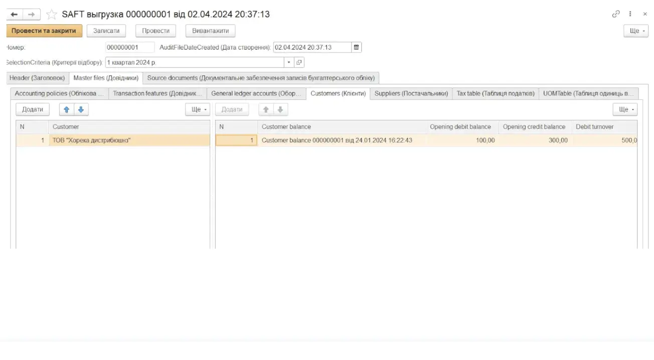This screenshot has height=360, width=654.
Task: Open the SelectionCriteria value with the open icon
Action: point(299,63)
